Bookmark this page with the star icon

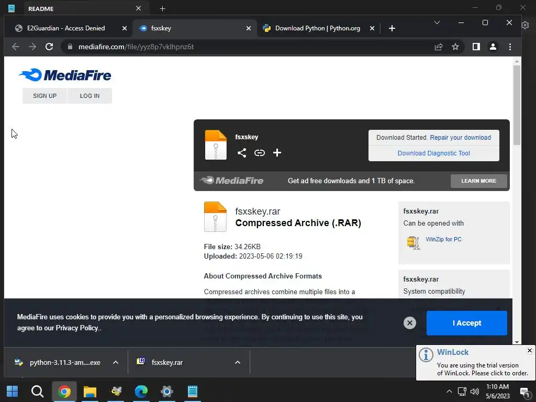[455, 47]
